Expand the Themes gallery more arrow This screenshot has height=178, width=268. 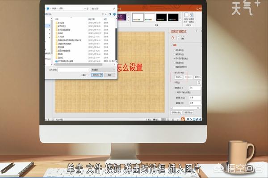[x=128, y=21]
